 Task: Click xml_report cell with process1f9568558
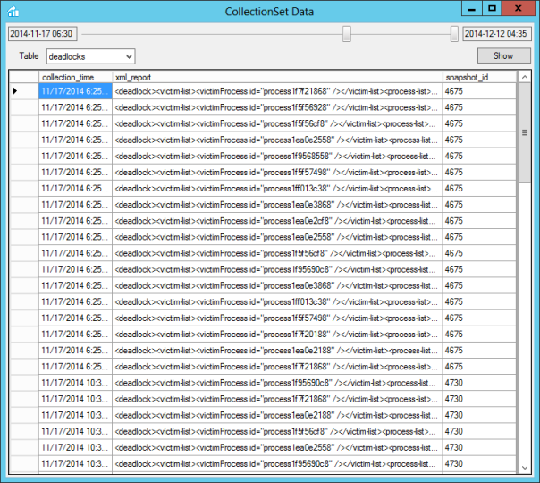[x=277, y=156]
